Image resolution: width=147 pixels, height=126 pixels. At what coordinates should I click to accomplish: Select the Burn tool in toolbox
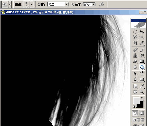142,67
